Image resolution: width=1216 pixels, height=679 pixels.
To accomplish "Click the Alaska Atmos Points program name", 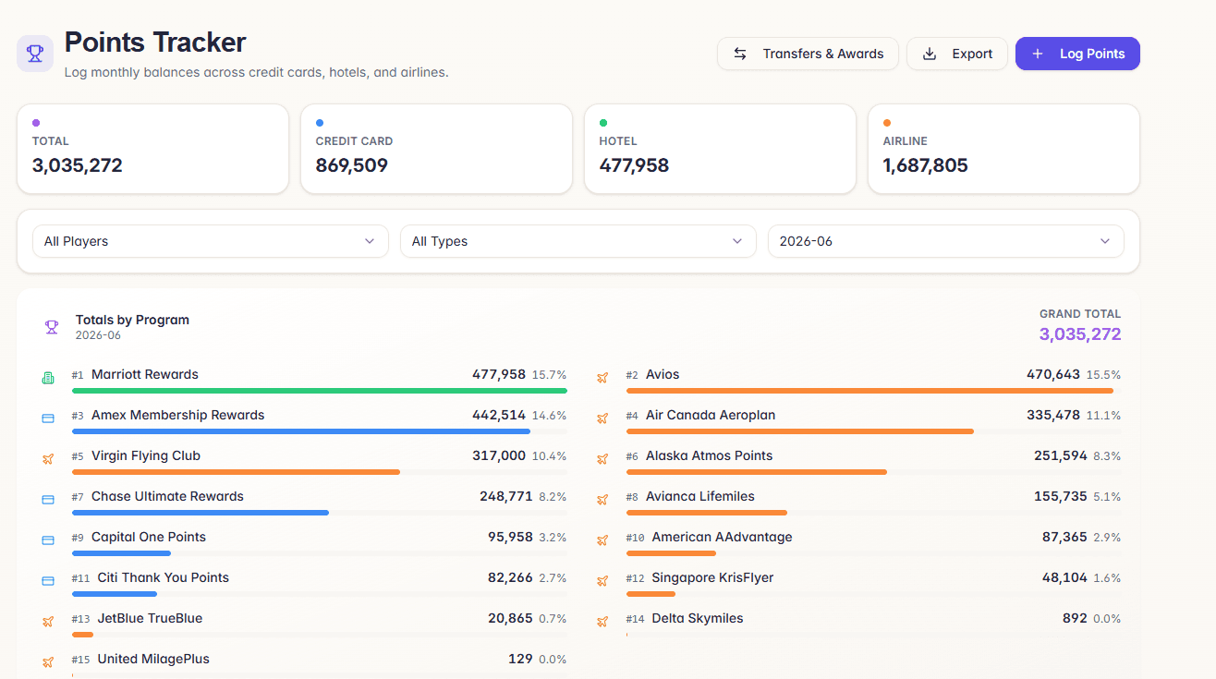I will pos(710,455).
